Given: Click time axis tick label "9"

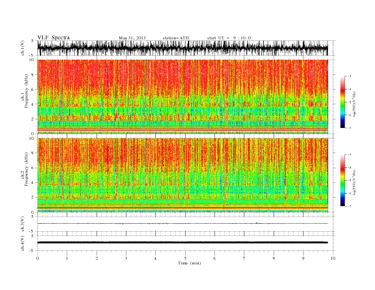Looking at the screenshot, I should point(303,258).
